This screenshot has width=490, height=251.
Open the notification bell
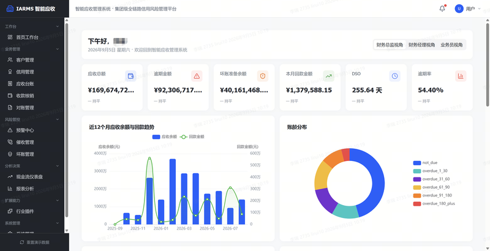point(442,9)
